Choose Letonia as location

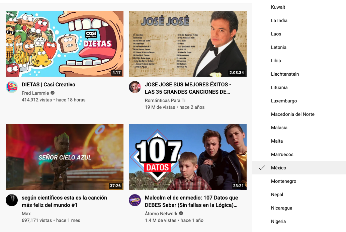[x=299, y=47]
